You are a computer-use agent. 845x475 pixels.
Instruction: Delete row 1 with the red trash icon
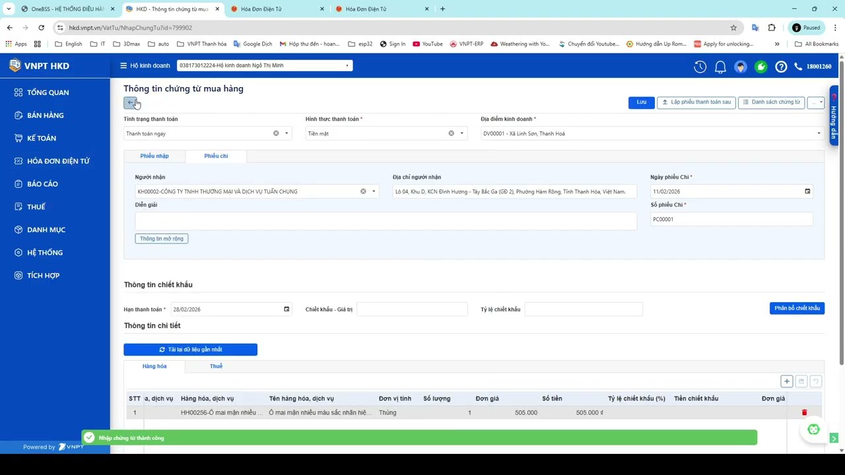coord(804,412)
